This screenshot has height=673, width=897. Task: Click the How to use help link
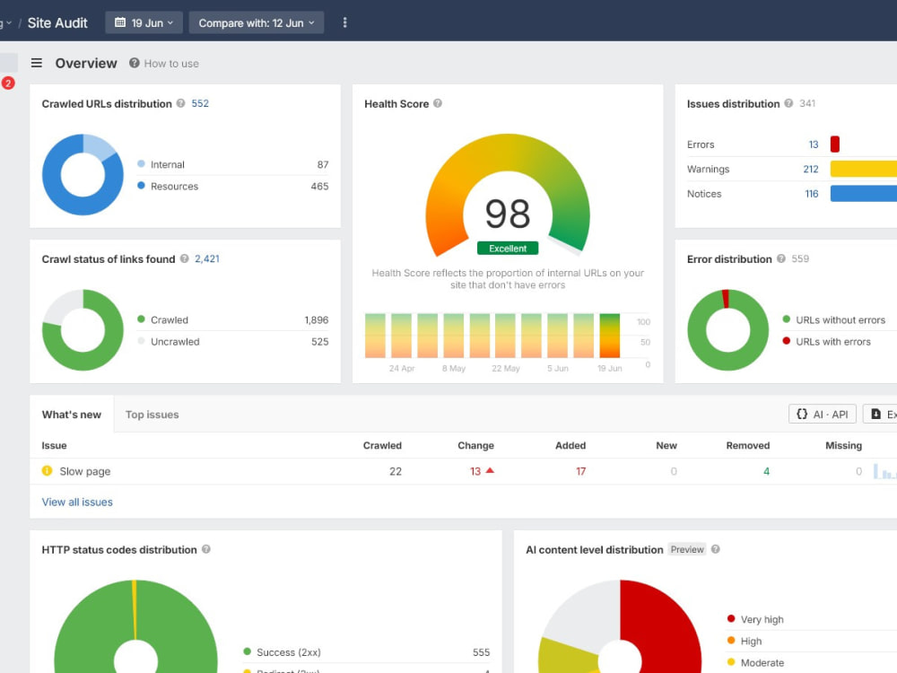tap(164, 64)
